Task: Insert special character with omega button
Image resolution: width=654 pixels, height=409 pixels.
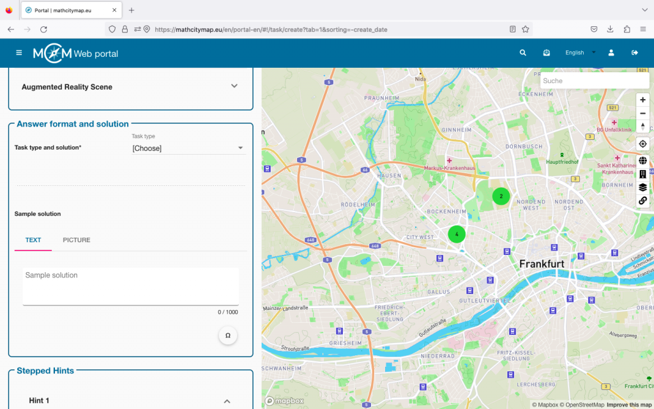Action: click(228, 336)
